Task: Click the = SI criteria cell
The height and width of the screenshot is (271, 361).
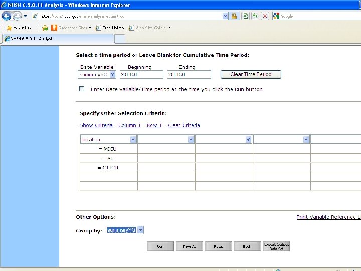Action: point(109,158)
